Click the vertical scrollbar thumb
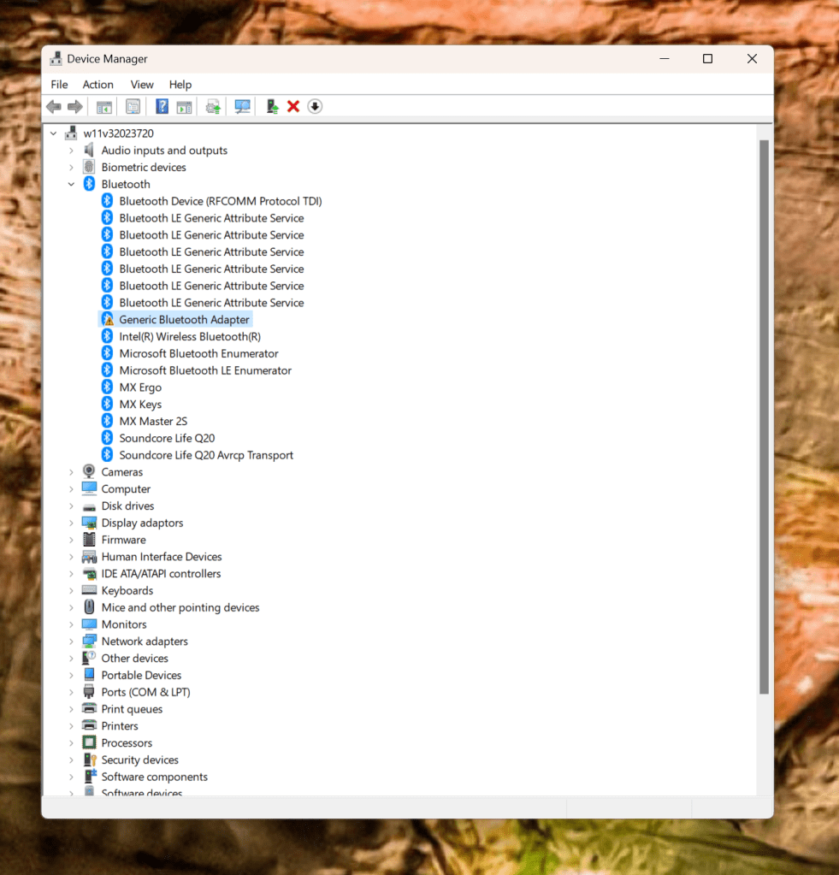Viewport: 839px width, 875px height. pos(764,417)
